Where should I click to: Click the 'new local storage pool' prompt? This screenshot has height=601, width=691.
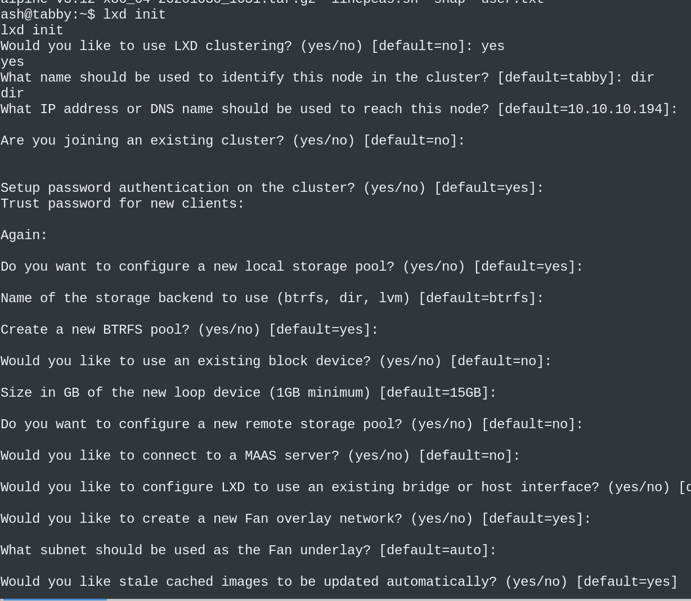(x=291, y=266)
